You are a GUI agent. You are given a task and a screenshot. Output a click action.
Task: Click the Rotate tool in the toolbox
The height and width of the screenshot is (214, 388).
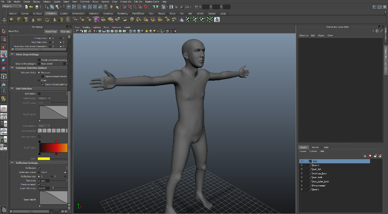click(x=4, y=61)
